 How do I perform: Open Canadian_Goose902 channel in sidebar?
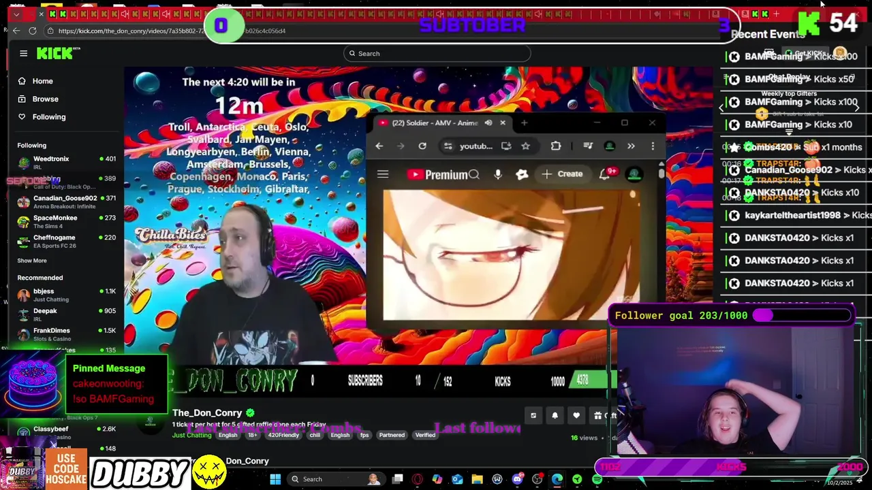(66, 202)
